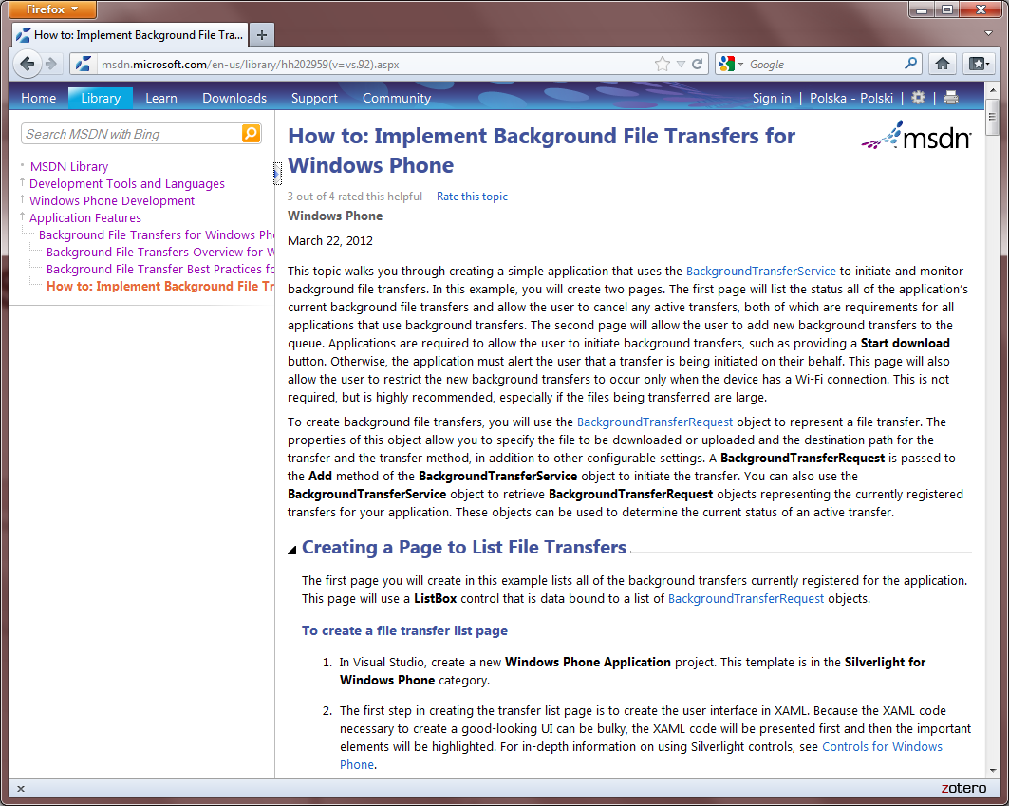The height and width of the screenshot is (806, 1009).
Task: Click the 'To create a file transfer list page' heading
Action: [404, 631]
